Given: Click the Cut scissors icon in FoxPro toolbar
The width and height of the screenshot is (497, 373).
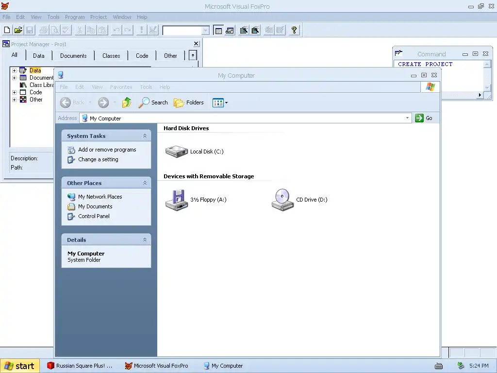Looking at the screenshot, I should [80, 30].
